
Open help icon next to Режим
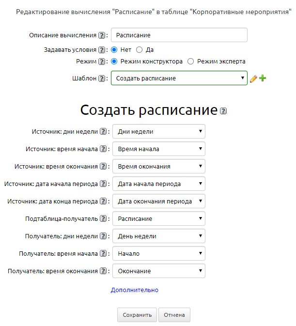click(102, 62)
